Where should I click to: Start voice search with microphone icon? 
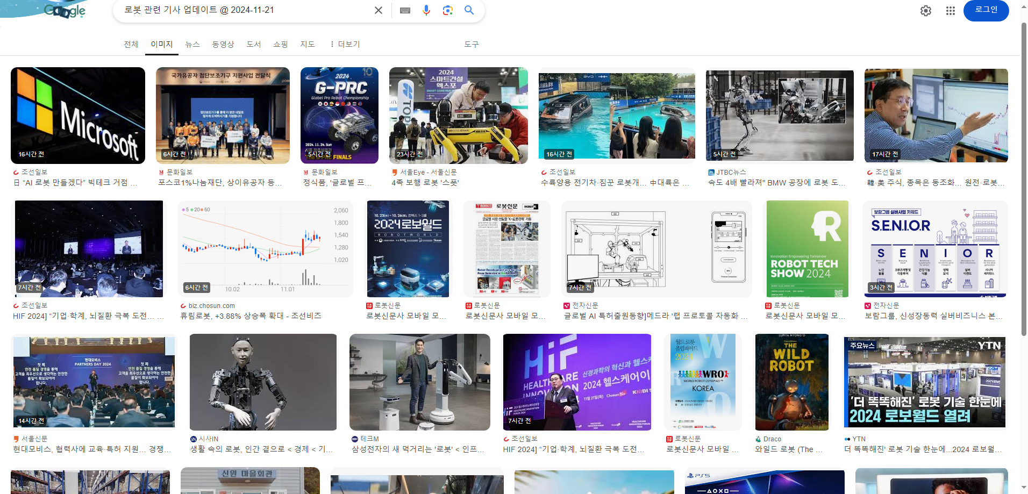pyautogui.click(x=426, y=10)
